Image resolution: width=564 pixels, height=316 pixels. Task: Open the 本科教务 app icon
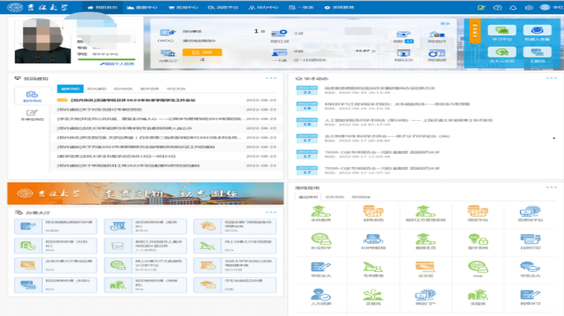coord(320,213)
